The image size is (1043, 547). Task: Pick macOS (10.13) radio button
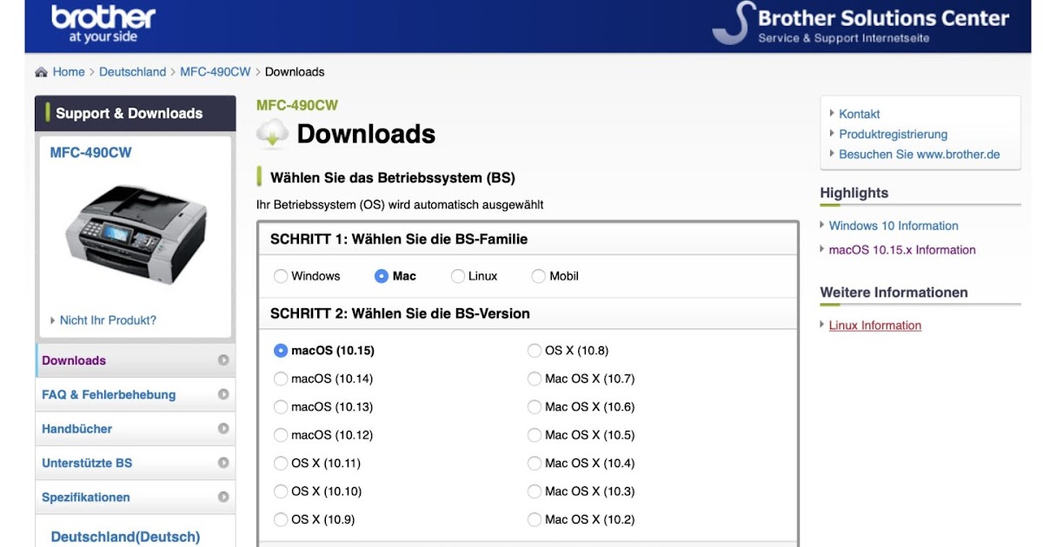click(x=281, y=407)
